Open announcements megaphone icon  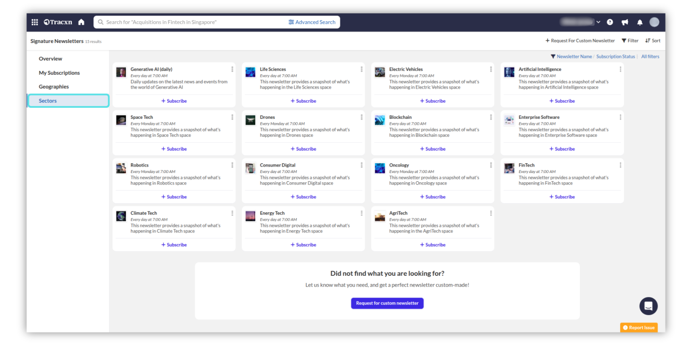[x=625, y=22]
